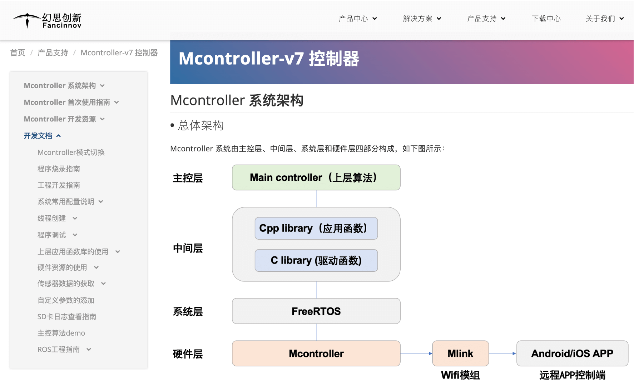This screenshot has width=634, height=386.
Task: Navigate to 首页 breadcrumb link
Action: tap(18, 53)
